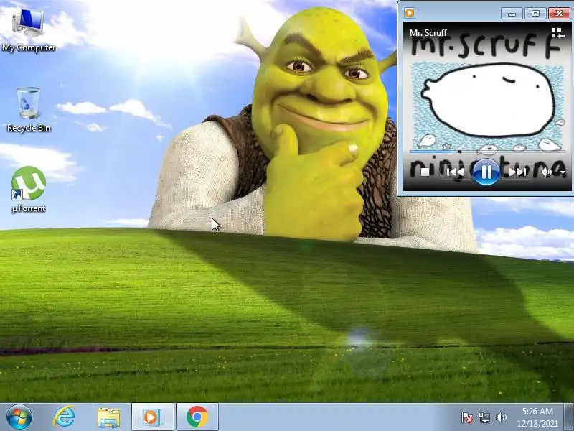This screenshot has width=574, height=431.
Task: Open Google Chrome from the taskbar
Action: pyautogui.click(x=197, y=417)
